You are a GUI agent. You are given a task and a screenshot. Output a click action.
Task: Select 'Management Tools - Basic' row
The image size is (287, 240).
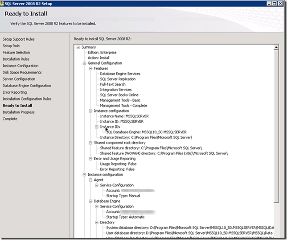(120, 100)
